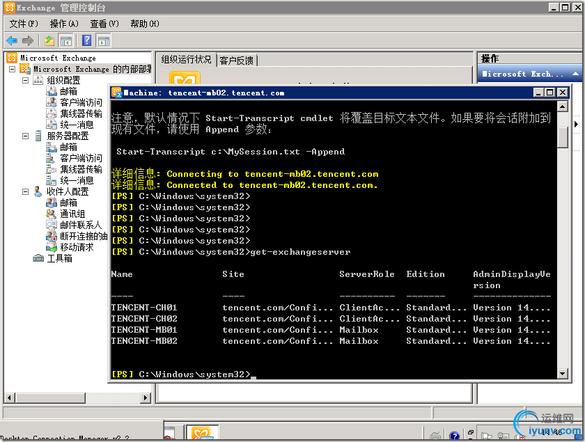Select 集线器传输 under 组织配置

pos(81,113)
